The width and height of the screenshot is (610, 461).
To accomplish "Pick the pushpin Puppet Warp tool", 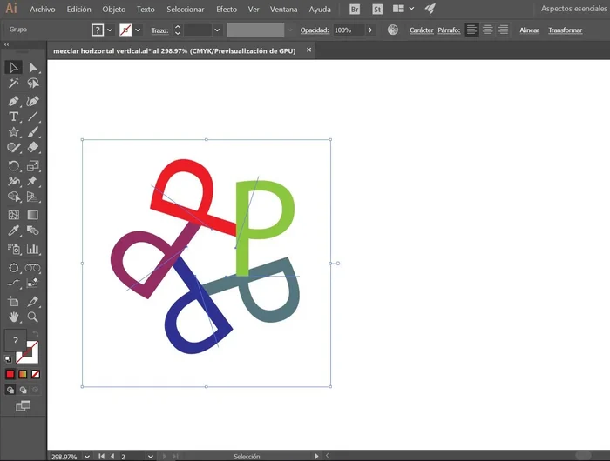I will pos(33,182).
